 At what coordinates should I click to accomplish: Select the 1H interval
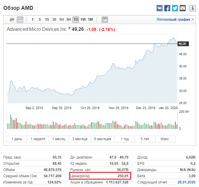tap(61, 20)
